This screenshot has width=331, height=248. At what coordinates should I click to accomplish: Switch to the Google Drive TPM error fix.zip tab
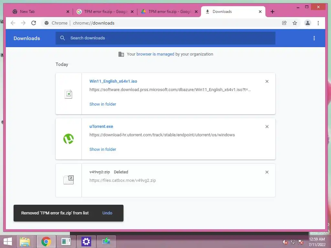coord(169,12)
